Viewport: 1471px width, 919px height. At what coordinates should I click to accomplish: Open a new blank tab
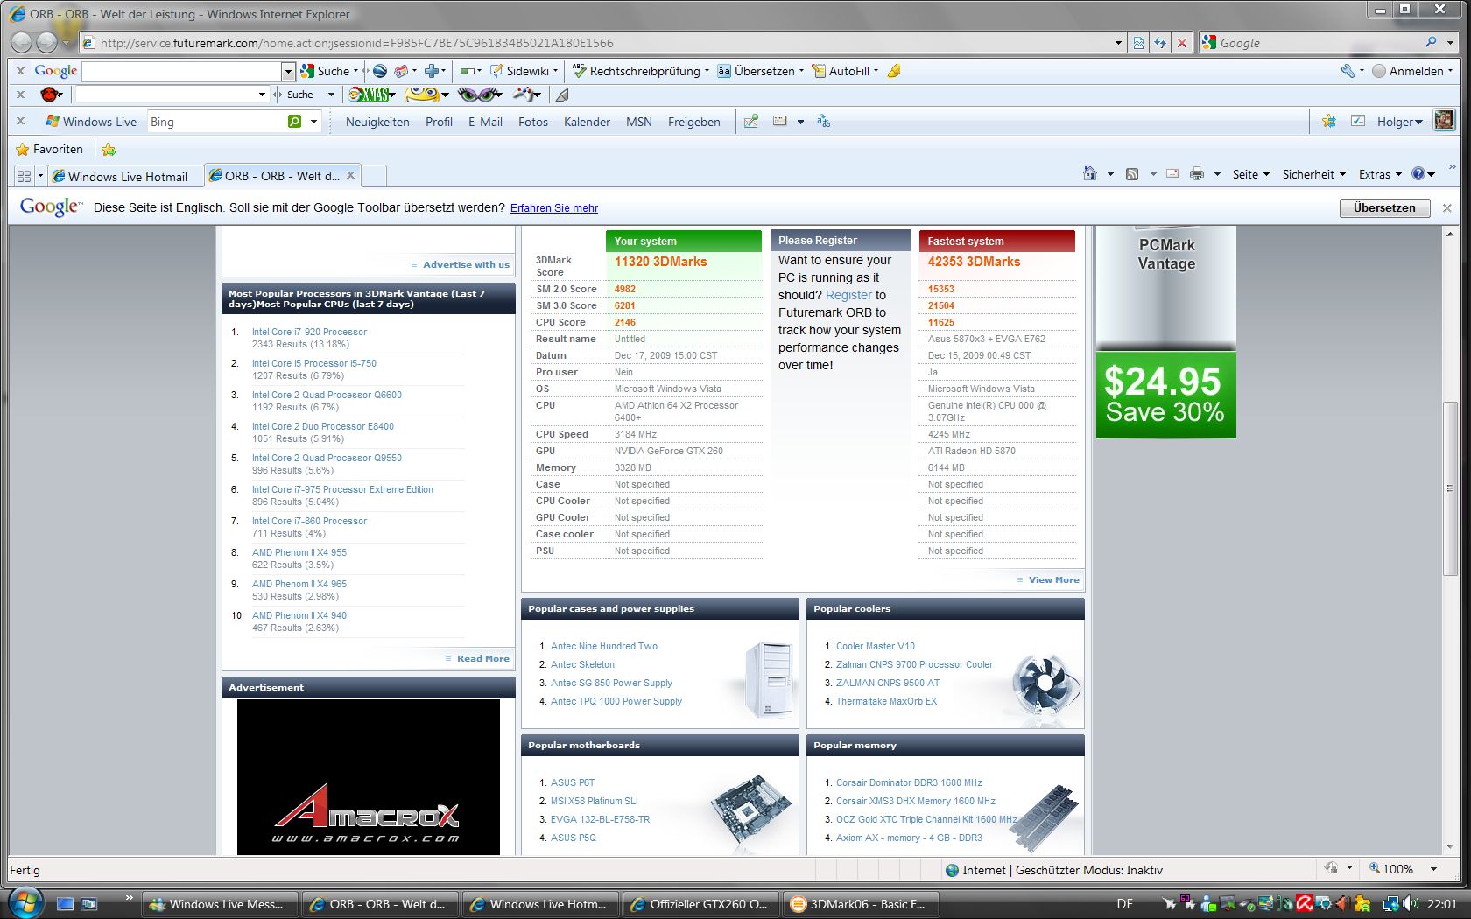click(x=374, y=176)
